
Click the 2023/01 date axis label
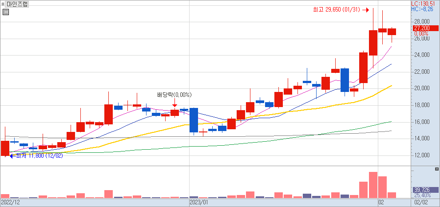point(199,202)
